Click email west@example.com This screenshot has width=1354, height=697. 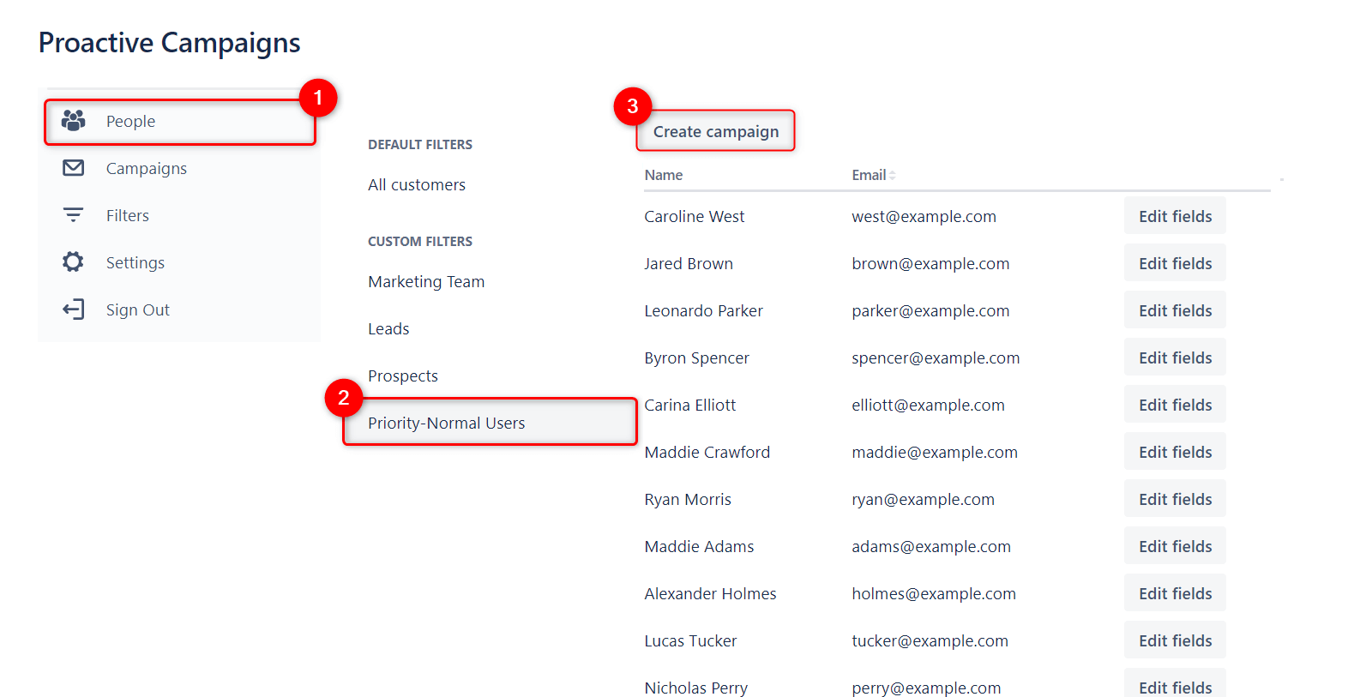(924, 217)
